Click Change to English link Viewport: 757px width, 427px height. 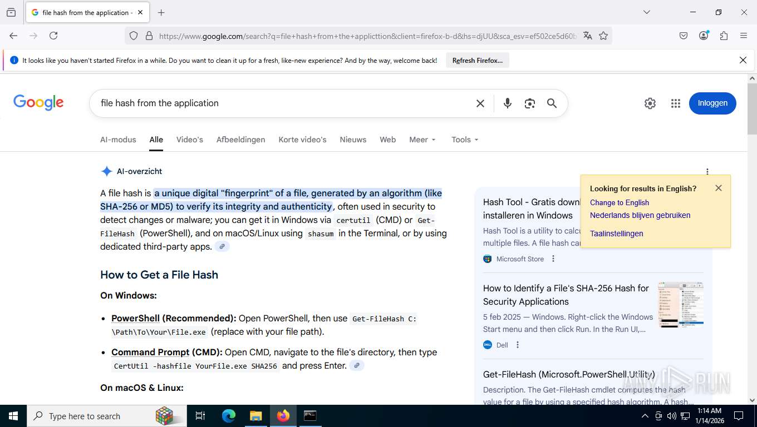click(620, 202)
